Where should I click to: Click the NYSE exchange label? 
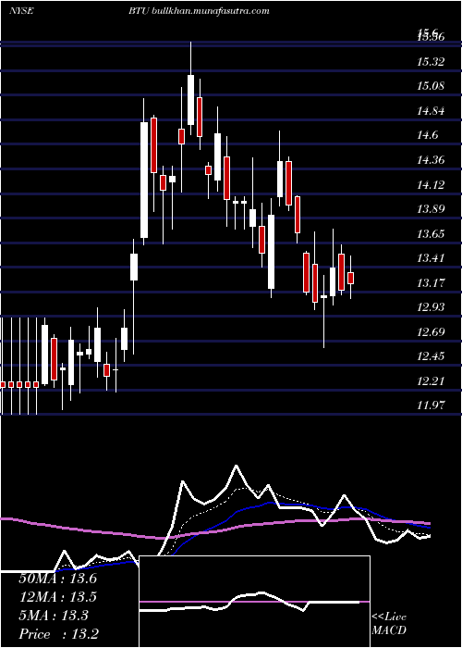click(21, 11)
